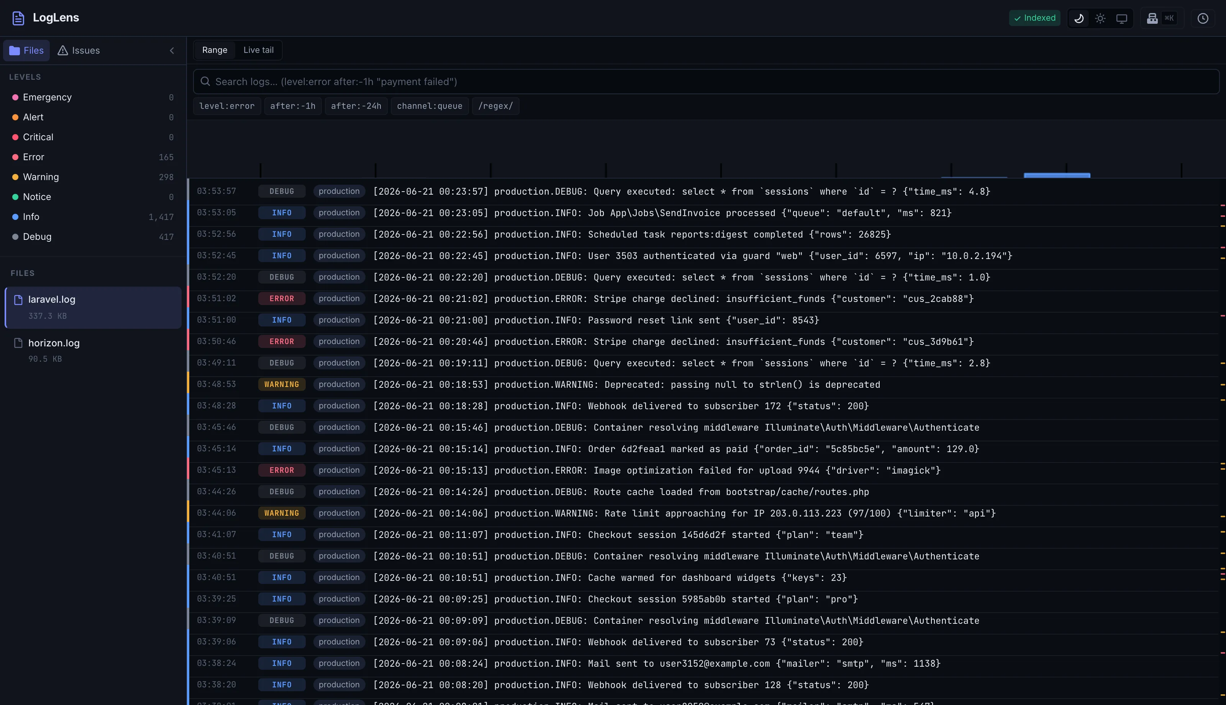Open history clock icon
Viewport: 1226px width, 705px height.
(1203, 18)
